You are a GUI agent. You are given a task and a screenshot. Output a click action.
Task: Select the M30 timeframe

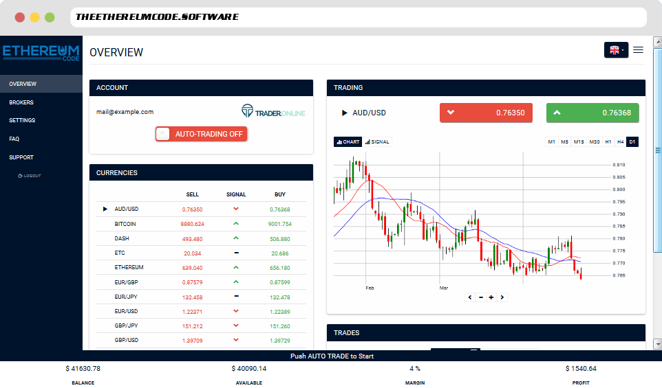click(x=595, y=142)
